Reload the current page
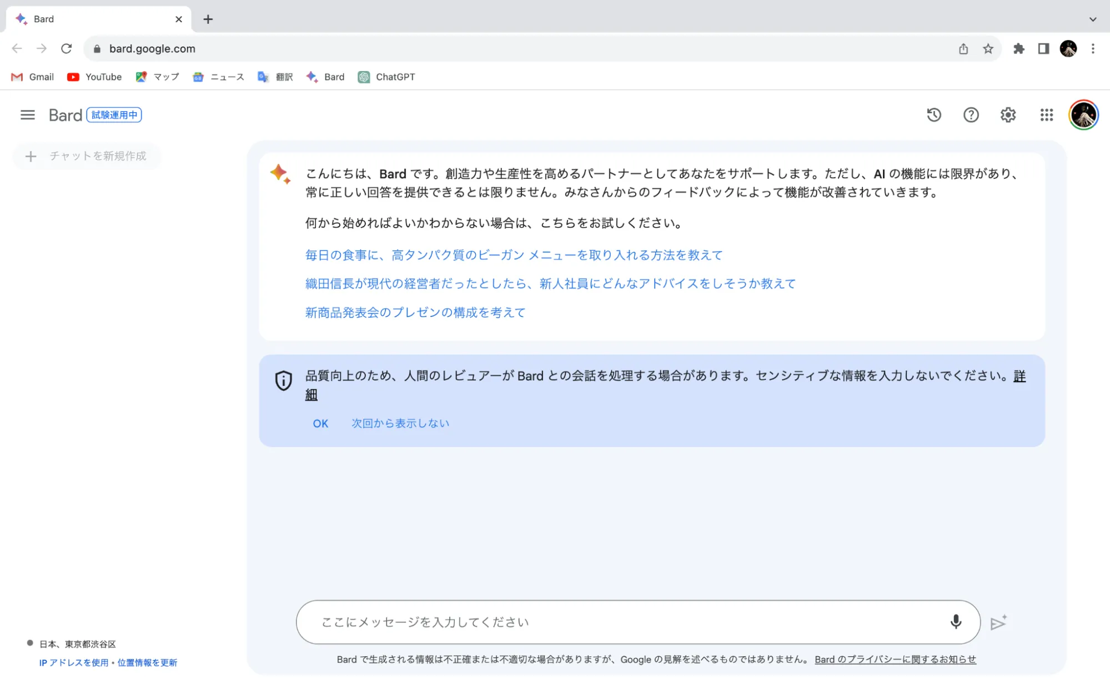 point(67,49)
